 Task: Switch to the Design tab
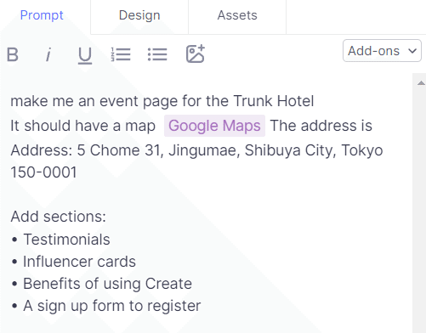point(139,15)
